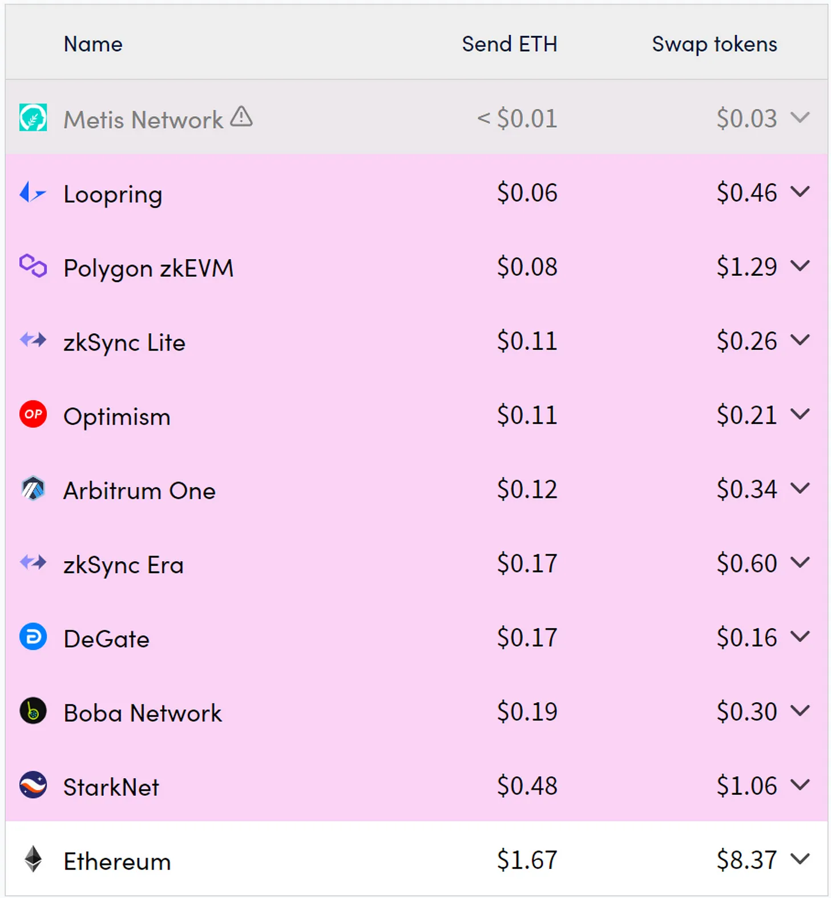831x898 pixels.
Task: Sort by the Send ETH column header
Action: (x=509, y=44)
